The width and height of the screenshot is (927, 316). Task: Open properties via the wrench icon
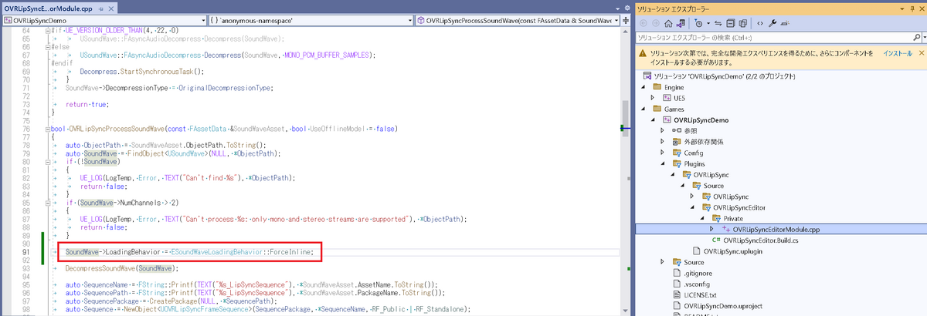[772, 23]
